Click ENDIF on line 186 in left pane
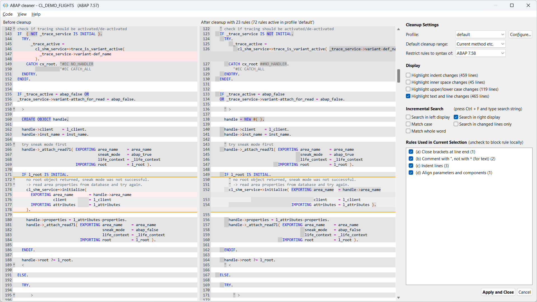The image size is (537, 302). (28, 250)
